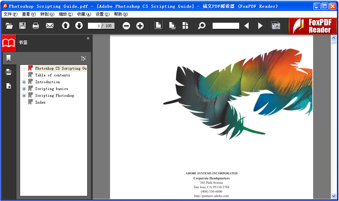This screenshot has width=339, height=201.
Task: Select the Scripting Photoshop bookmark
Action: (55, 95)
